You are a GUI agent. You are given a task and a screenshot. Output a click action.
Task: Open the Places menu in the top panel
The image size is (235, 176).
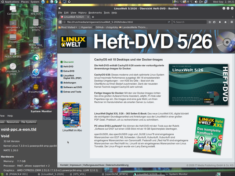25,2
